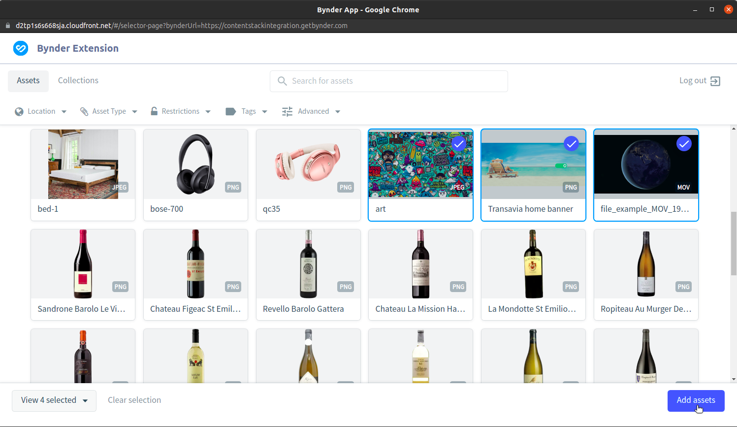Screen dimensions: 737x427
Task: Click the vertical scrollbar thumb
Action: pos(734,243)
